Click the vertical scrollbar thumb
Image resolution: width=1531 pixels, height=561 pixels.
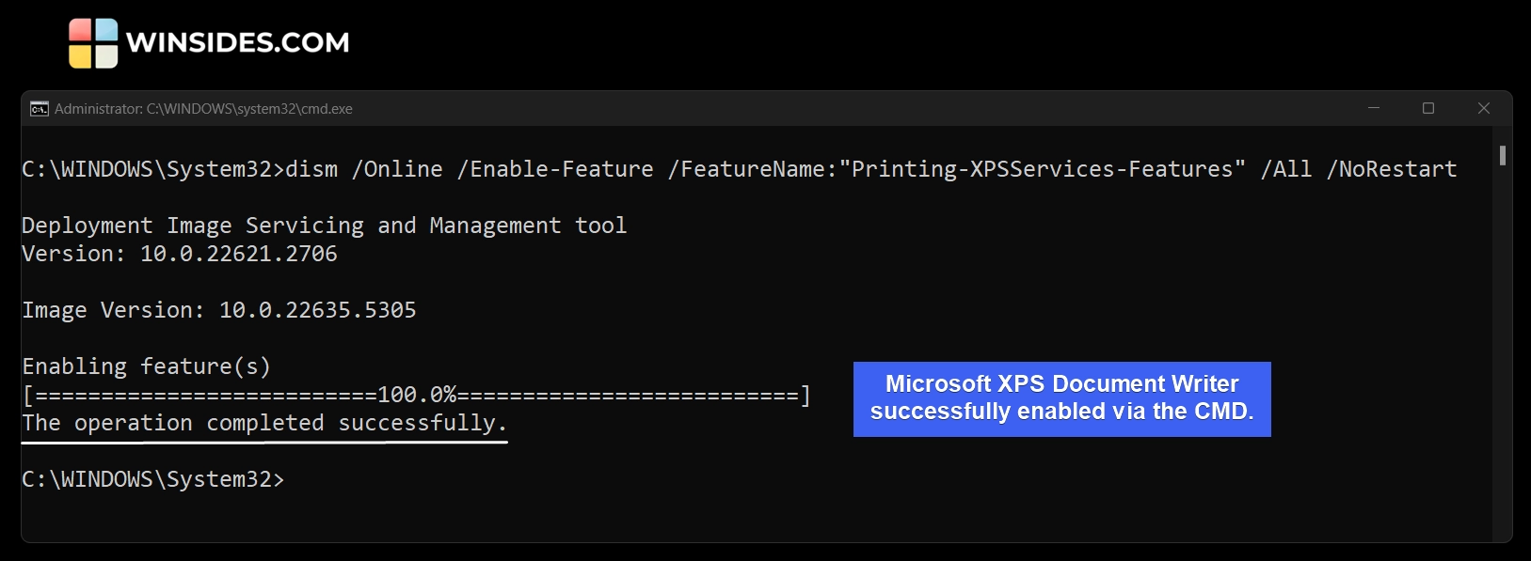click(1503, 156)
